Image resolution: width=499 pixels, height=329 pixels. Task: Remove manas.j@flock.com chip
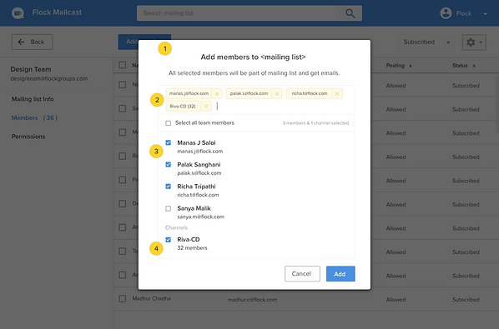tap(217, 93)
